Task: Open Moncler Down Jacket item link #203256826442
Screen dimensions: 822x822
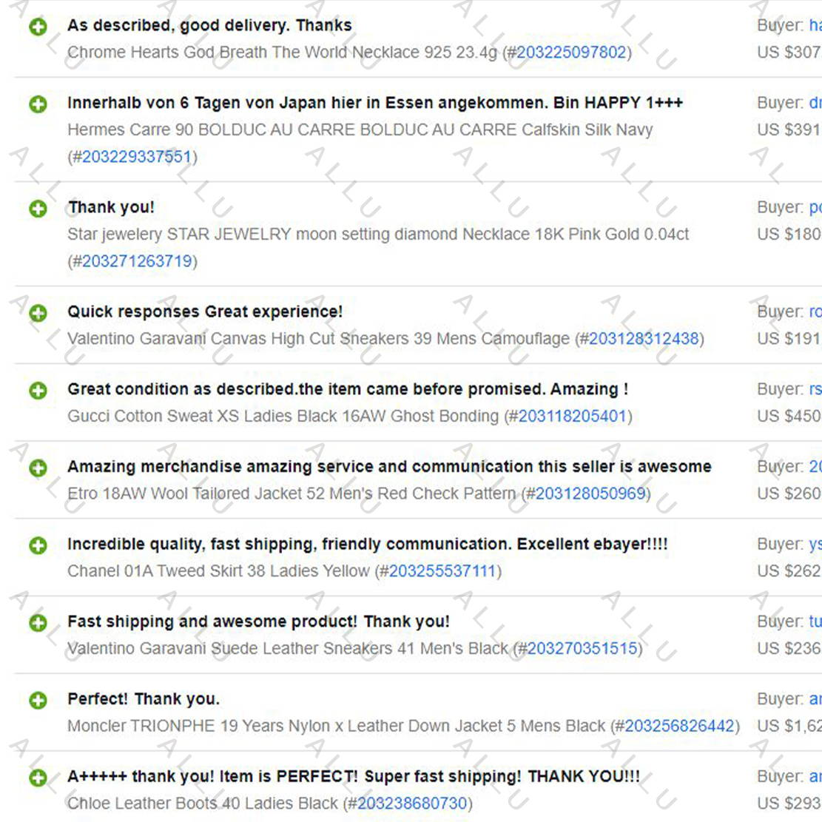Action: 679,726
